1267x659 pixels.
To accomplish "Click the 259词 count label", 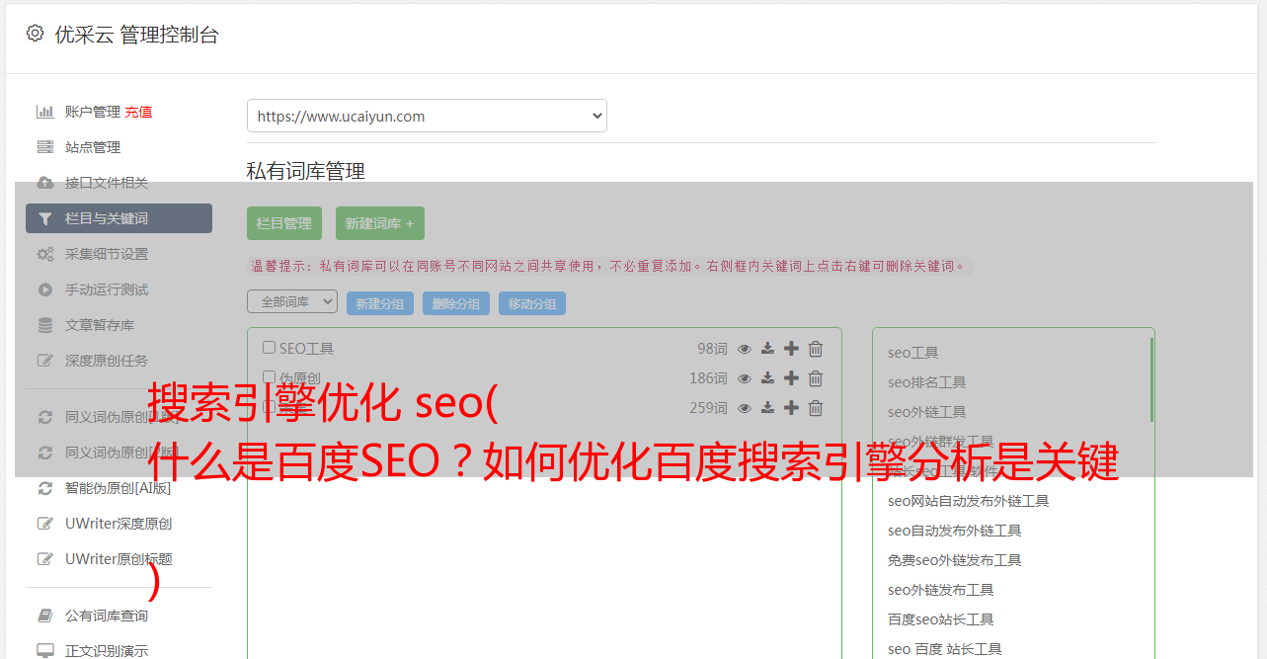I will point(708,408).
